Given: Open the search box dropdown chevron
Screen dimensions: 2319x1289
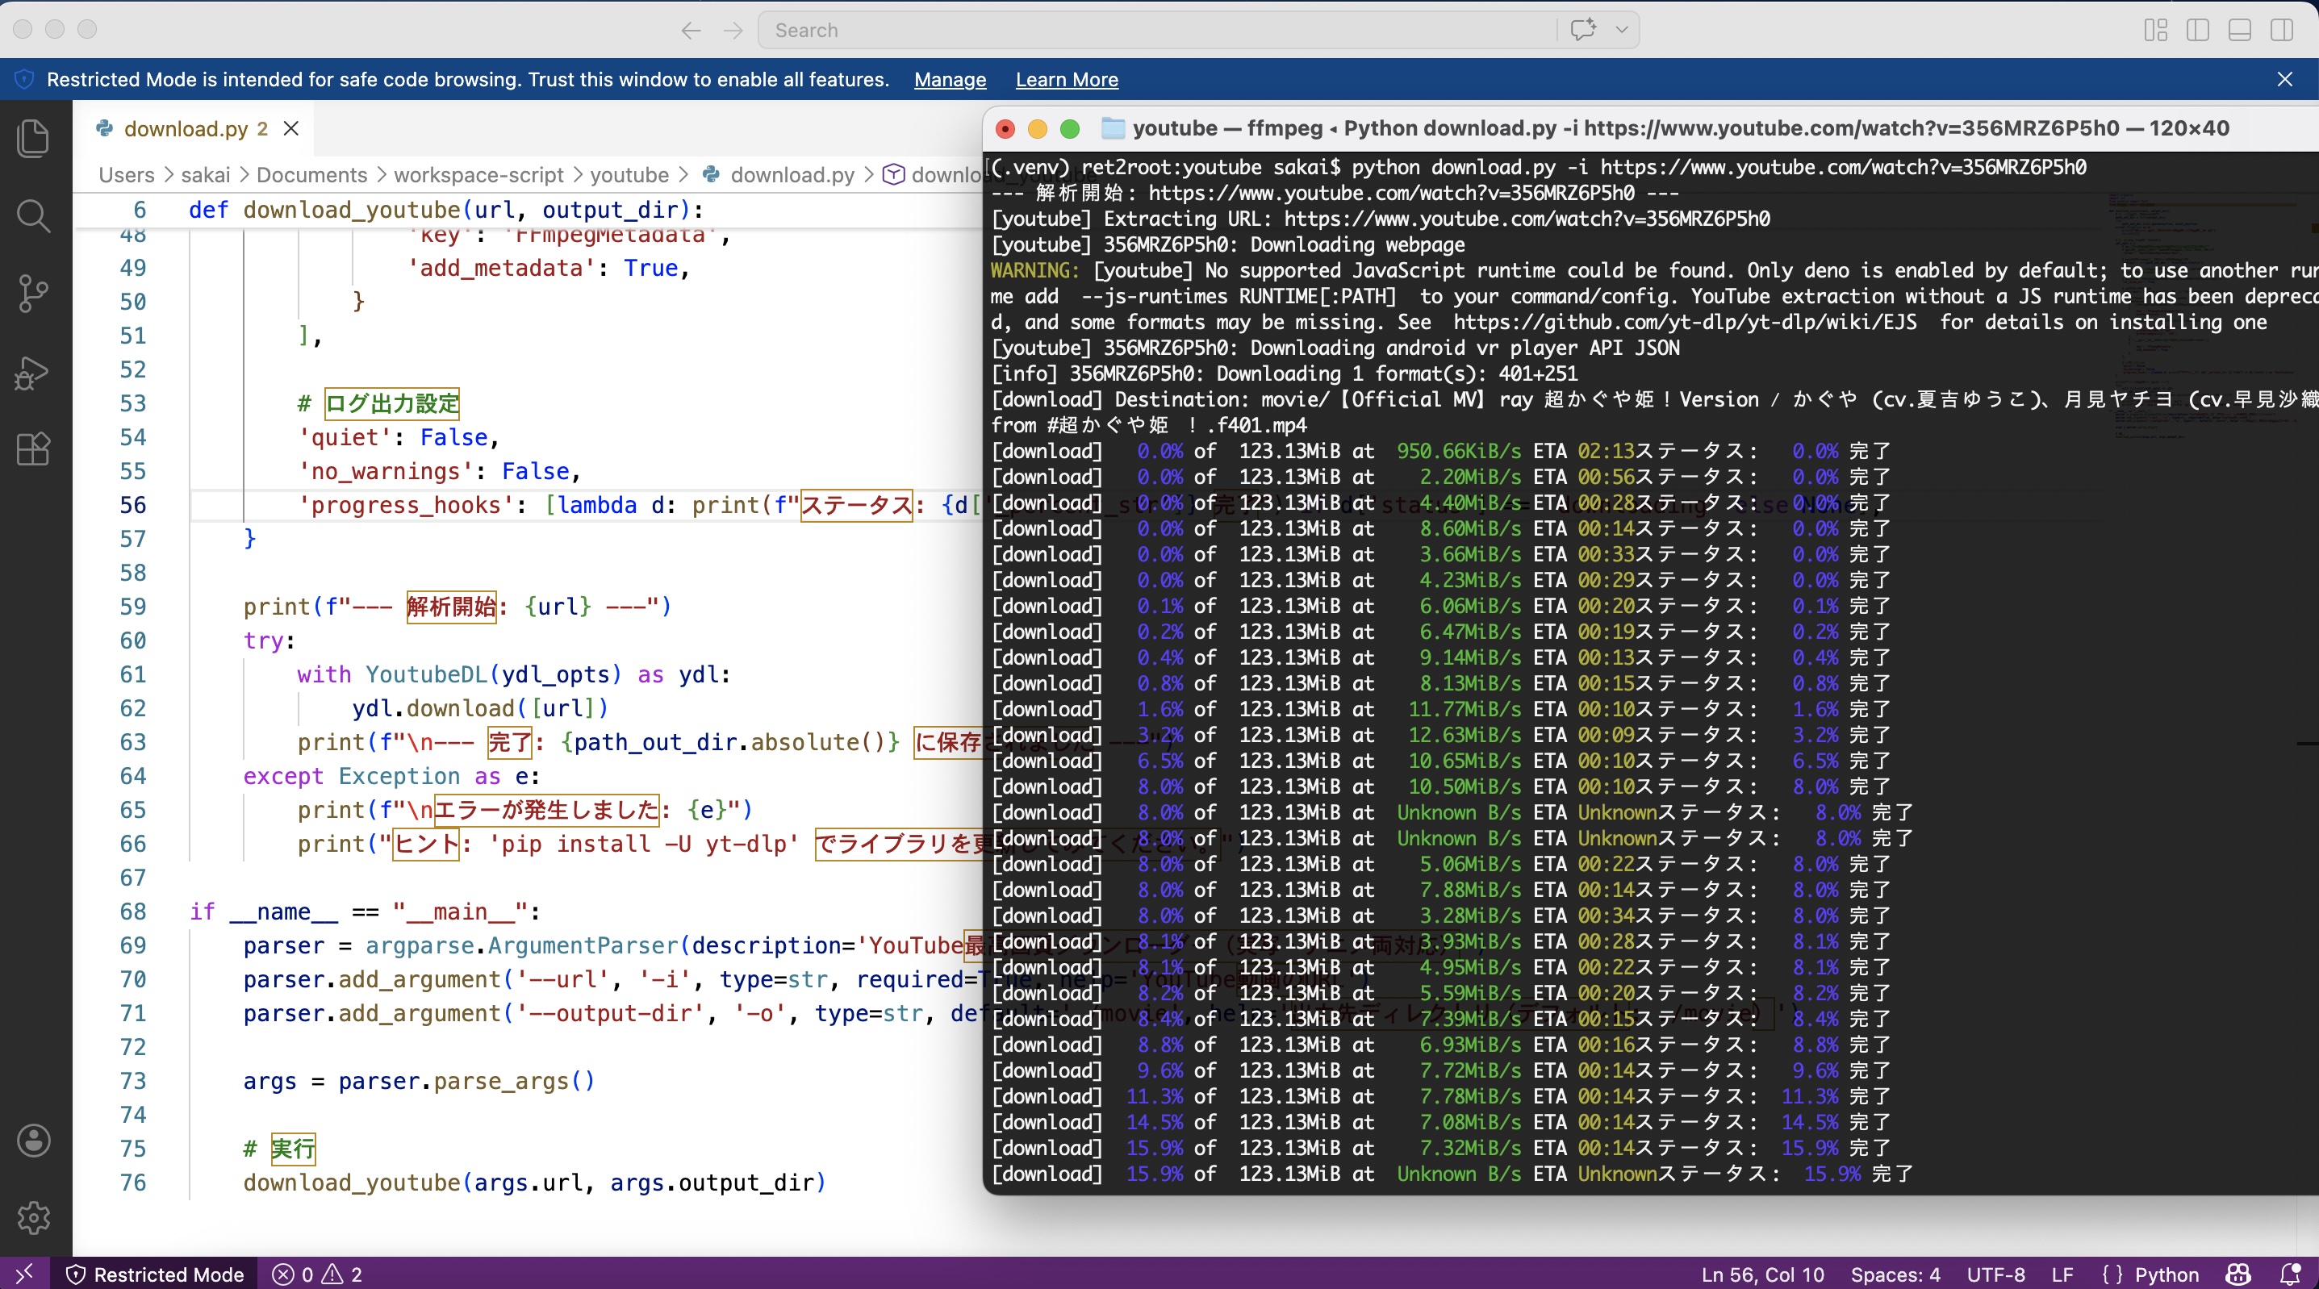Looking at the screenshot, I should pyautogui.click(x=1623, y=30).
